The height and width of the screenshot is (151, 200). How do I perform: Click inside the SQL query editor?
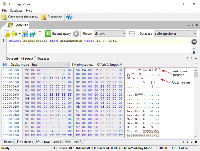pyautogui.click(x=98, y=46)
